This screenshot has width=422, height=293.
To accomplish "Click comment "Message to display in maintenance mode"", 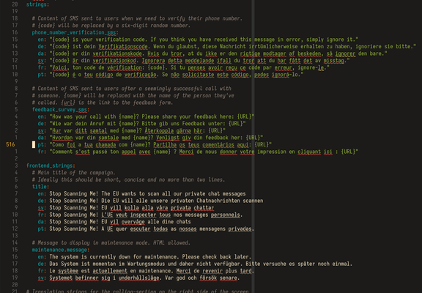I will tap(111, 243).
